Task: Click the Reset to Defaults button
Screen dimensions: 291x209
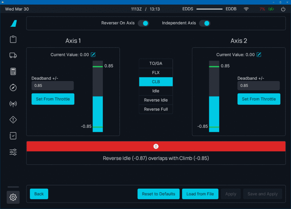Action: (x=159, y=194)
